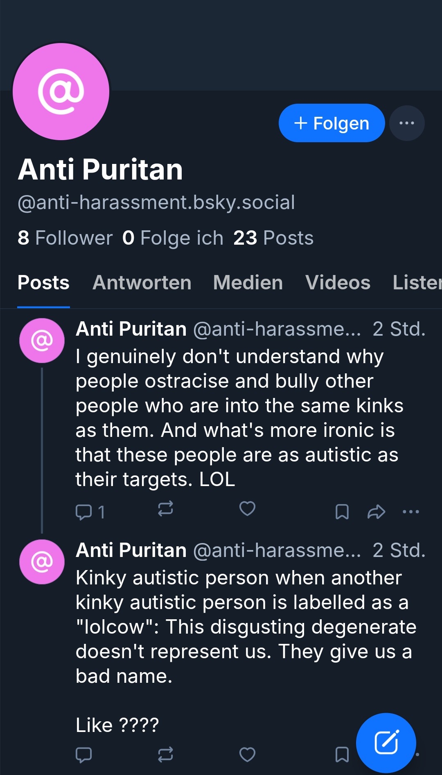Viewport: 442px width, 775px height.
Task: Open more options on first post
Action: coord(411,512)
